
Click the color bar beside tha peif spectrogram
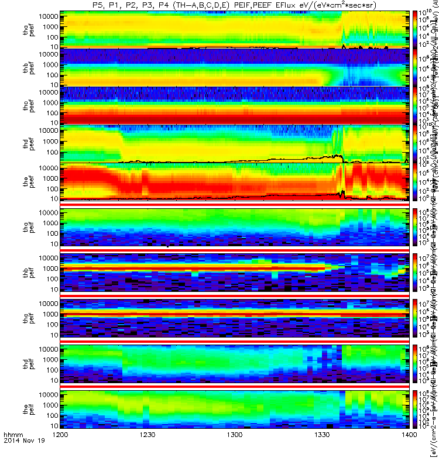pyautogui.click(x=415, y=227)
